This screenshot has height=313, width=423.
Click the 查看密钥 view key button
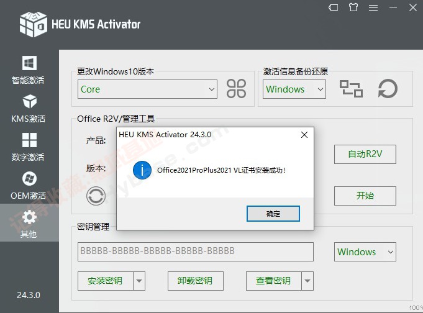(x=273, y=281)
